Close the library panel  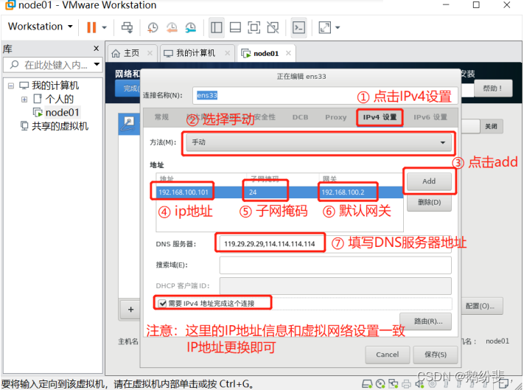[97, 49]
